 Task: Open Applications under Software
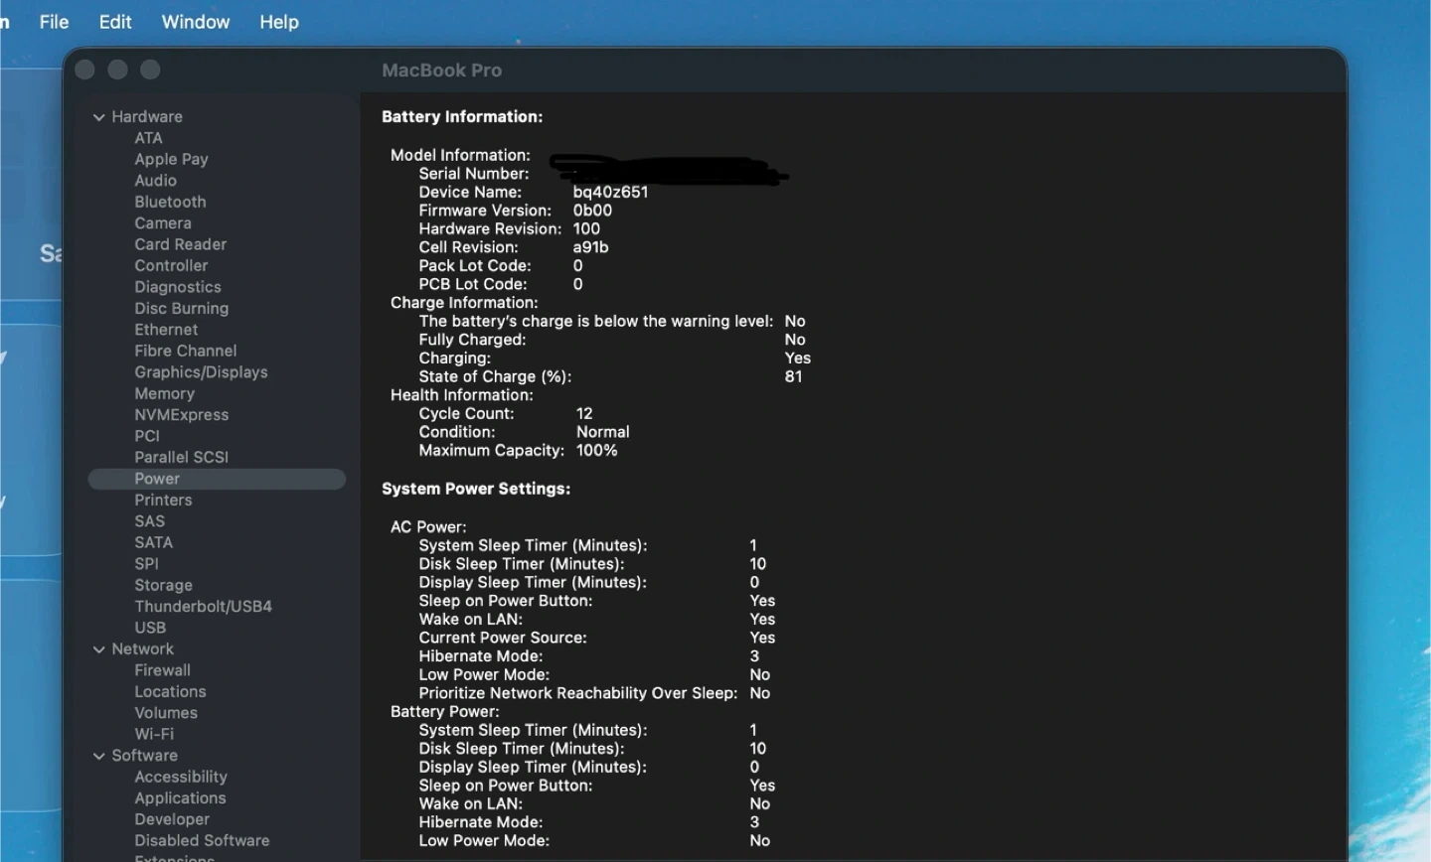pyautogui.click(x=180, y=798)
